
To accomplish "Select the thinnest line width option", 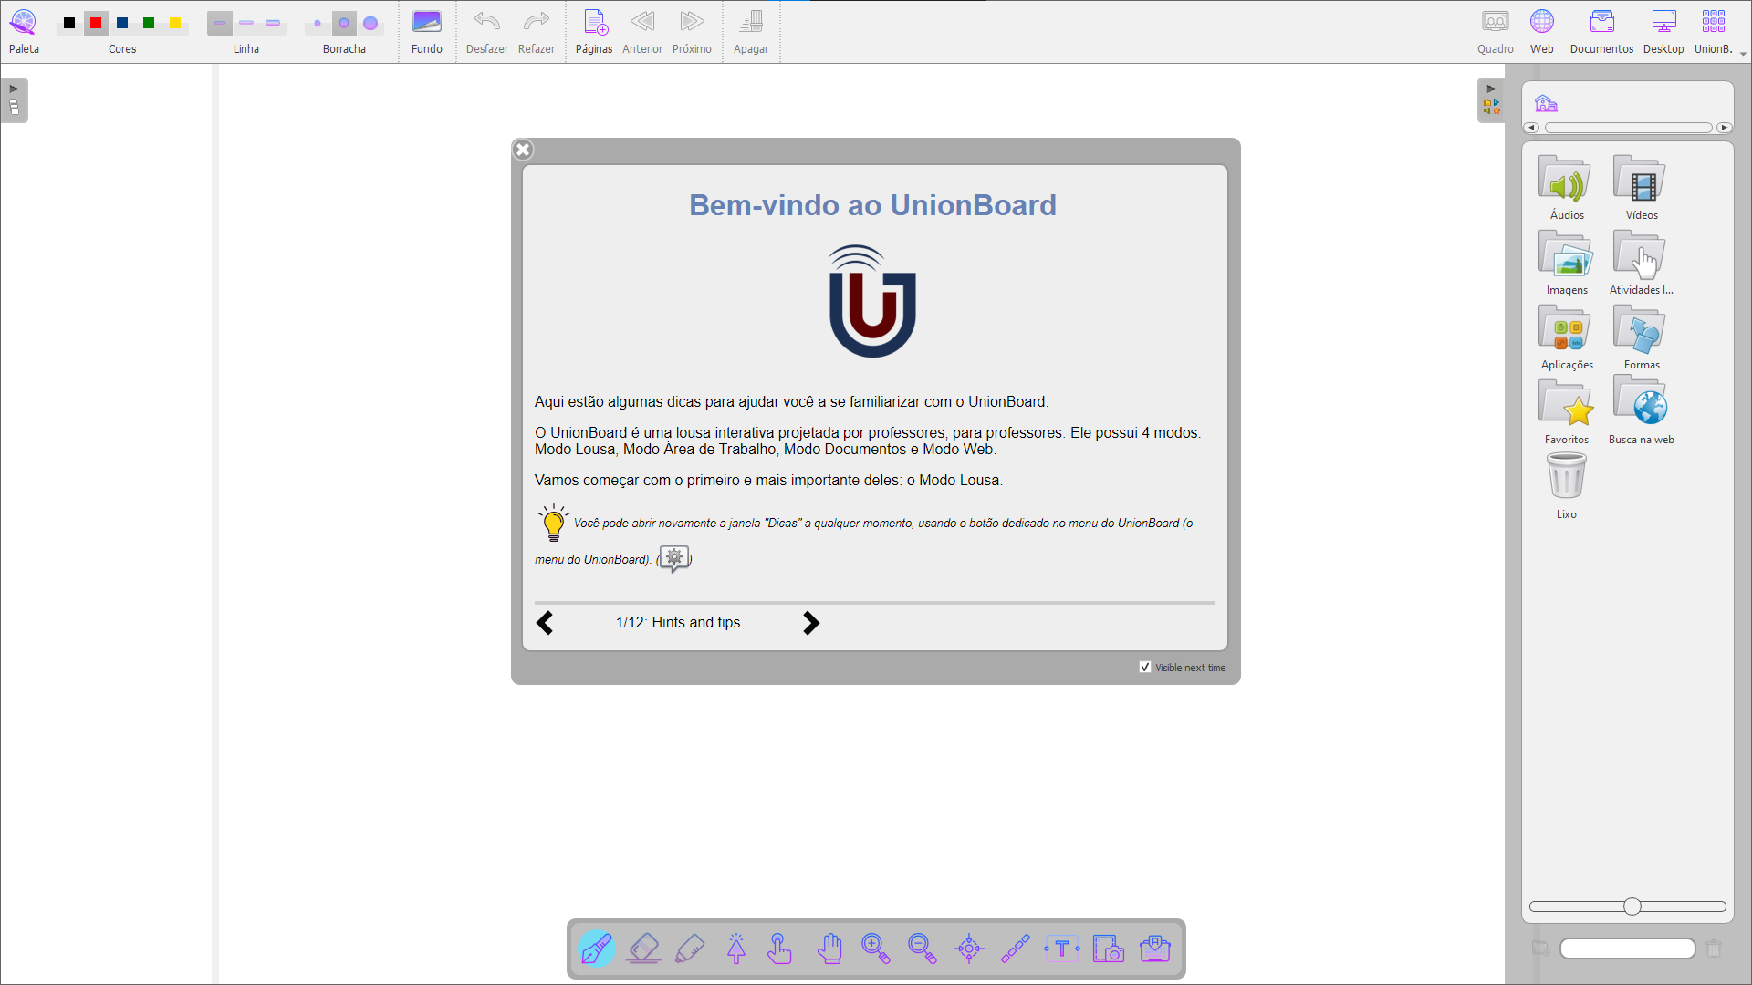I will (220, 23).
